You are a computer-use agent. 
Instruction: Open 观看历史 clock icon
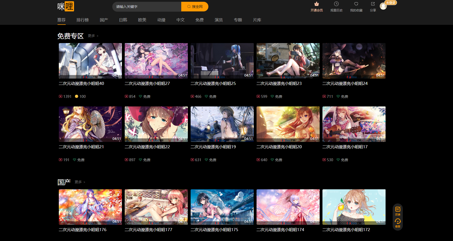coord(336,4)
